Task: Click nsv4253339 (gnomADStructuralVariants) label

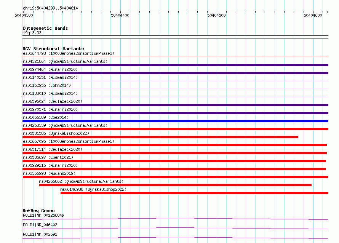Action: [x=65, y=125]
